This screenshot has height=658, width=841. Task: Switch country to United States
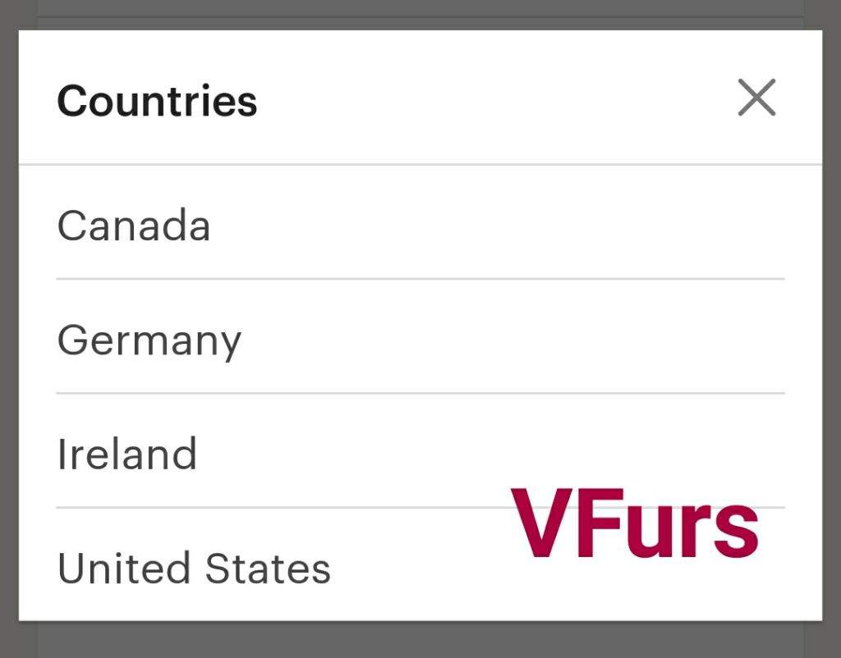[194, 568]
